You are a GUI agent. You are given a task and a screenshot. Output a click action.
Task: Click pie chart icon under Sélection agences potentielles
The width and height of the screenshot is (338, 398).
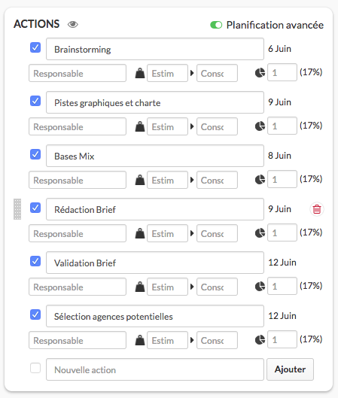click(x=260, y=340)
